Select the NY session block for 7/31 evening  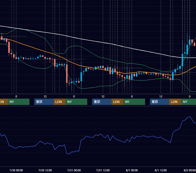click(134, 102)
